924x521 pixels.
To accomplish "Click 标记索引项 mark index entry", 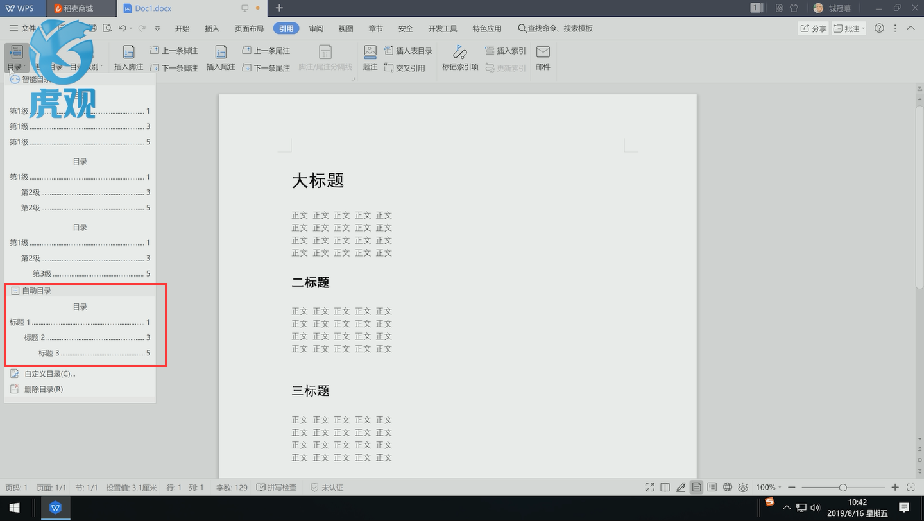I will point(460,58).
